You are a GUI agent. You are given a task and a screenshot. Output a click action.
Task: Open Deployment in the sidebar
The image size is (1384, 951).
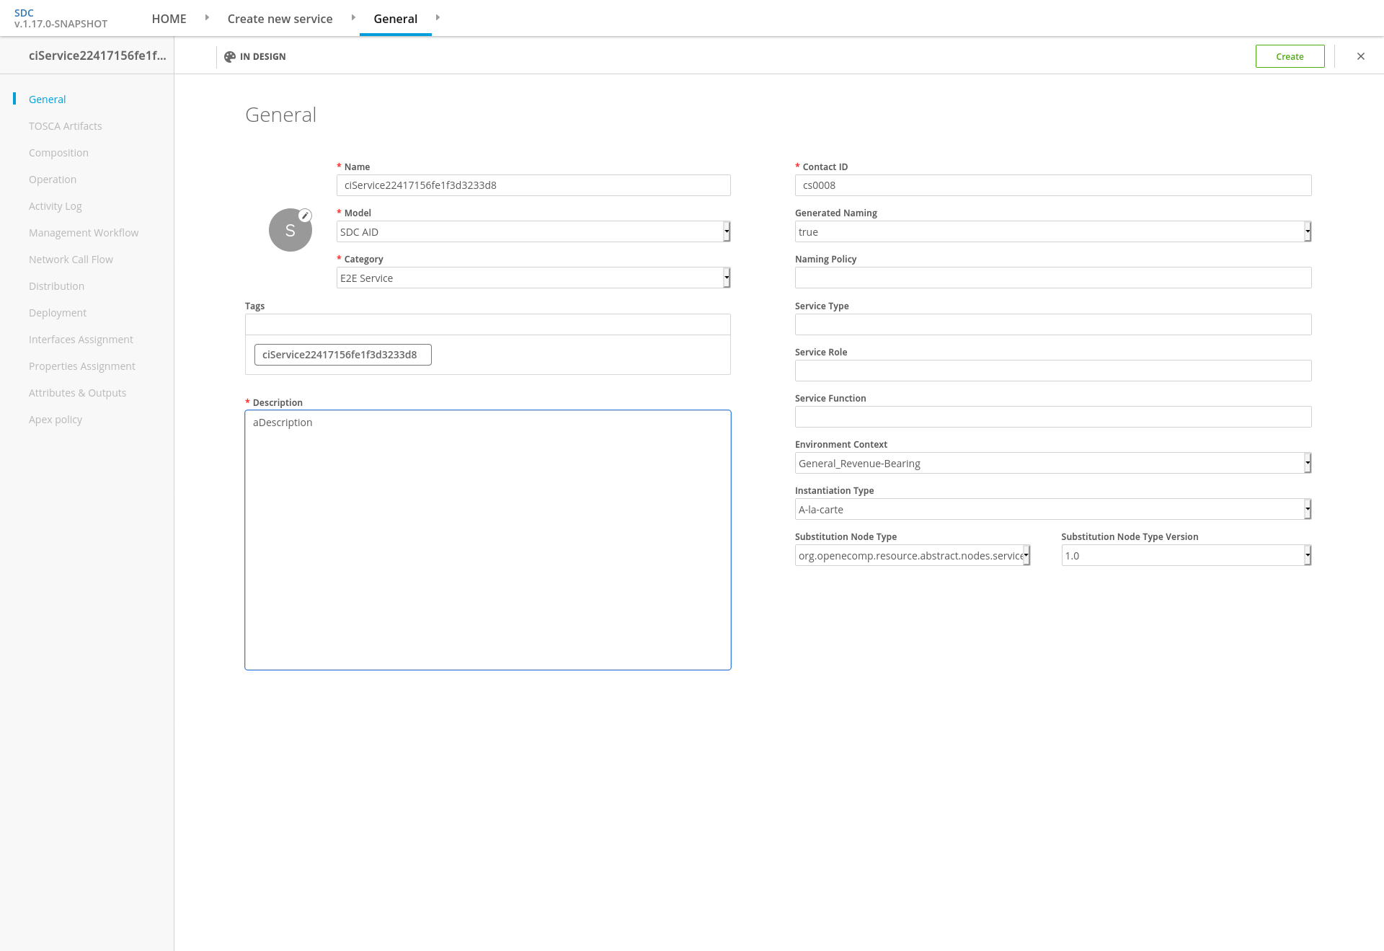(58, 313)
